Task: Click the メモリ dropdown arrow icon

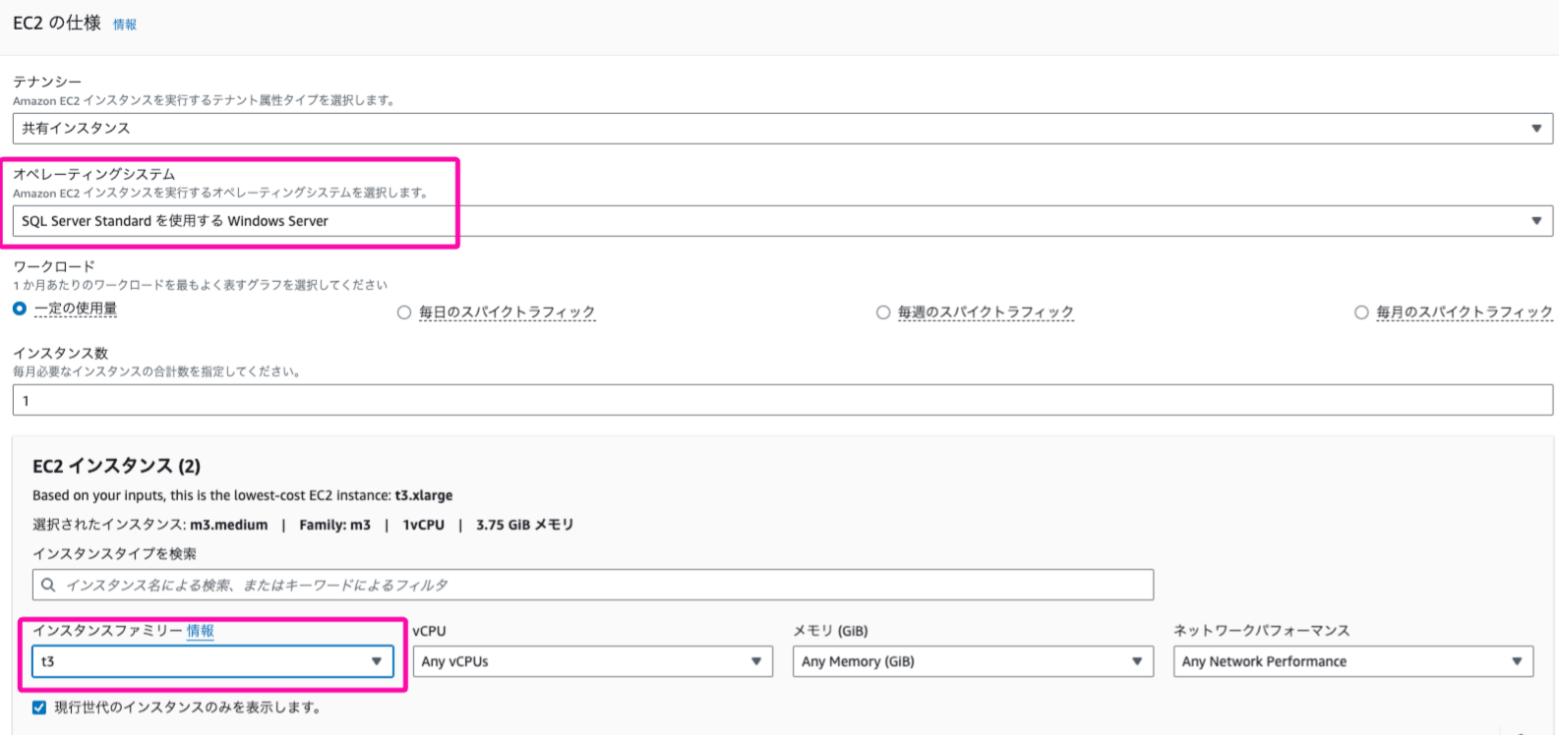Action: coord(1137,661)
